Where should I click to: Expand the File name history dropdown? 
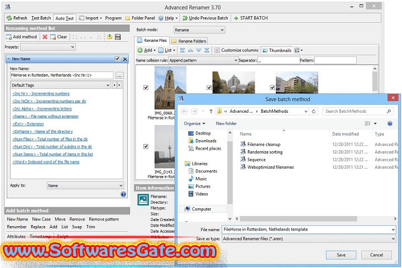click(x=393, y=229)
